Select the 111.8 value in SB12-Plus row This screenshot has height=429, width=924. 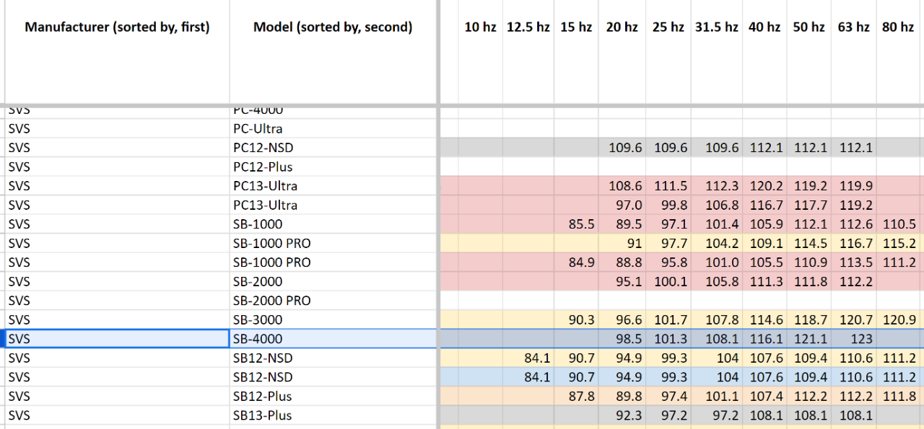(899, 396)
